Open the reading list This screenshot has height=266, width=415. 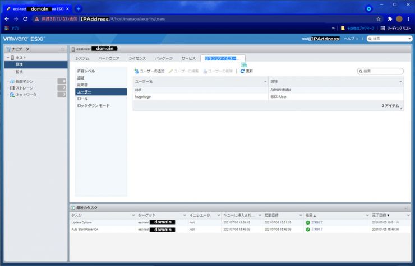(x=396, y=28)
